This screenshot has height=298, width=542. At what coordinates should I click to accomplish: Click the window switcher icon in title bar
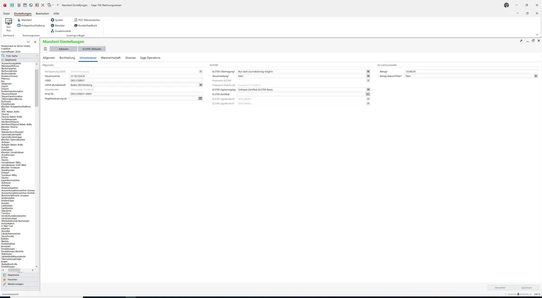[49, 5]
